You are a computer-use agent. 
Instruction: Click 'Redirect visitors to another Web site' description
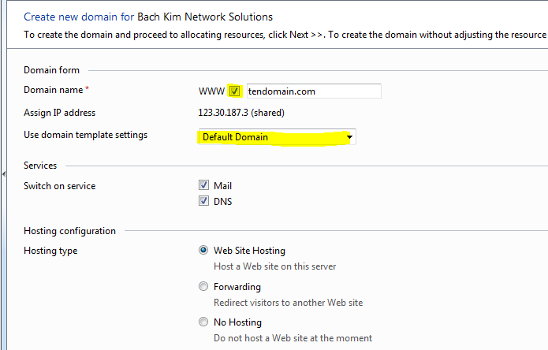(288, 303)
